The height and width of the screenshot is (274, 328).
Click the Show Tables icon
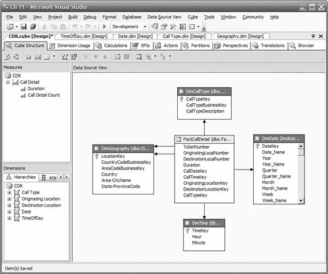(x=117, y=57)
